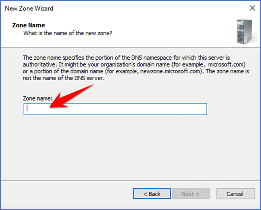Select the bold "Zone Name" heading
Viewport: 261px width, 210px height.
click(28, 25)
